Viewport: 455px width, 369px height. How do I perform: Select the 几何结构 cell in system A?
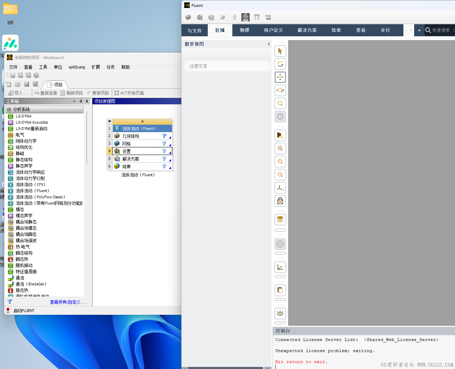click(x=142, y=136)
